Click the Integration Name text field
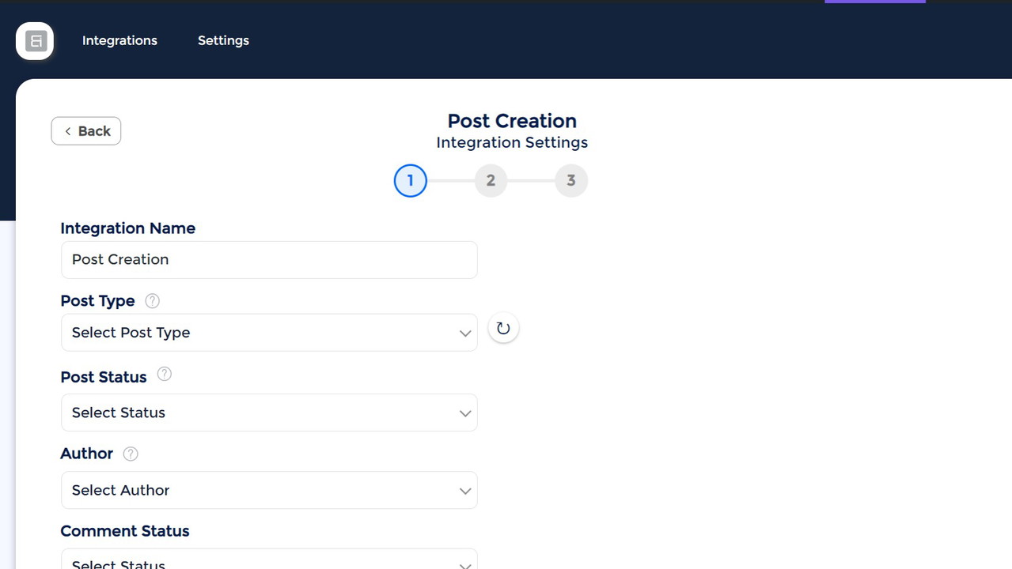 click(x=269, y=260)
